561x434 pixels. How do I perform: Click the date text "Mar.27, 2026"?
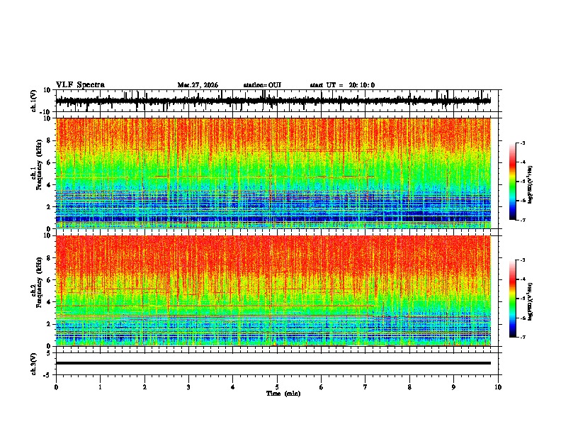tap(198, 85)
